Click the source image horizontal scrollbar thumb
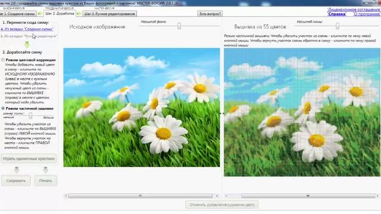The width and height of the screenshot is (381, 214). click(140, 196)
